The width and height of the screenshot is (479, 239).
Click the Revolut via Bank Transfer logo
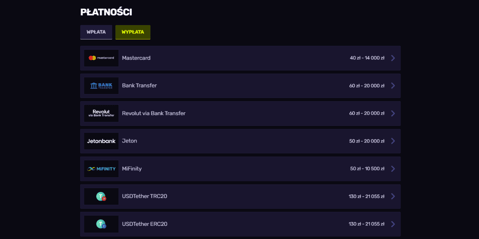101,114
